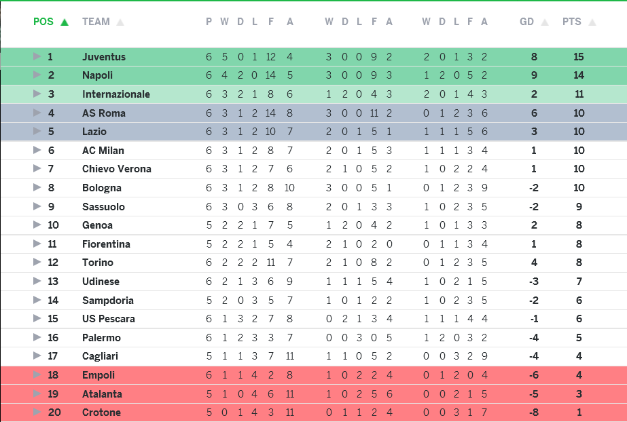Viewport: 627px width, 422px height.
Task: Expand the Bologna row arrow
Action: (x=37, y=187)
